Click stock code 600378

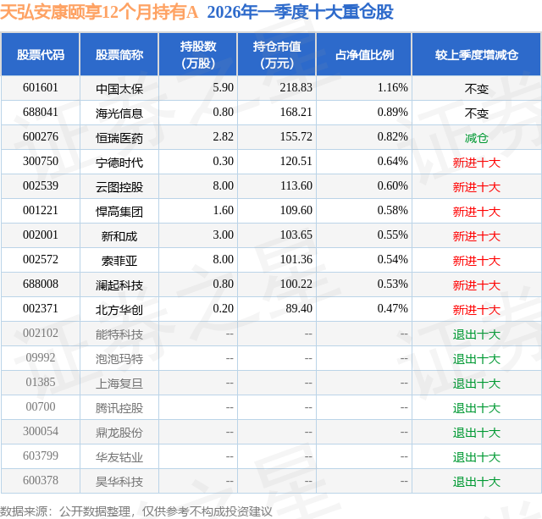(x=41, y=480)
